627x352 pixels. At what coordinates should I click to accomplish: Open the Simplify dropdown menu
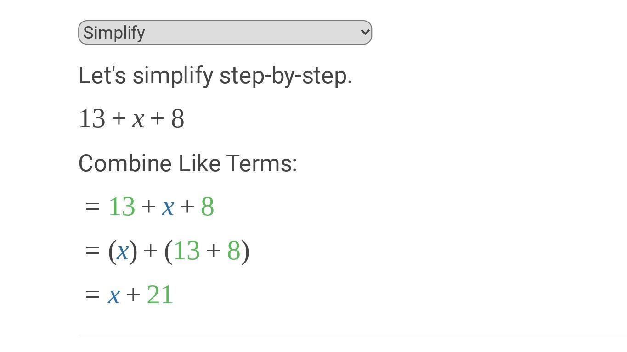[x=225, y=33]
